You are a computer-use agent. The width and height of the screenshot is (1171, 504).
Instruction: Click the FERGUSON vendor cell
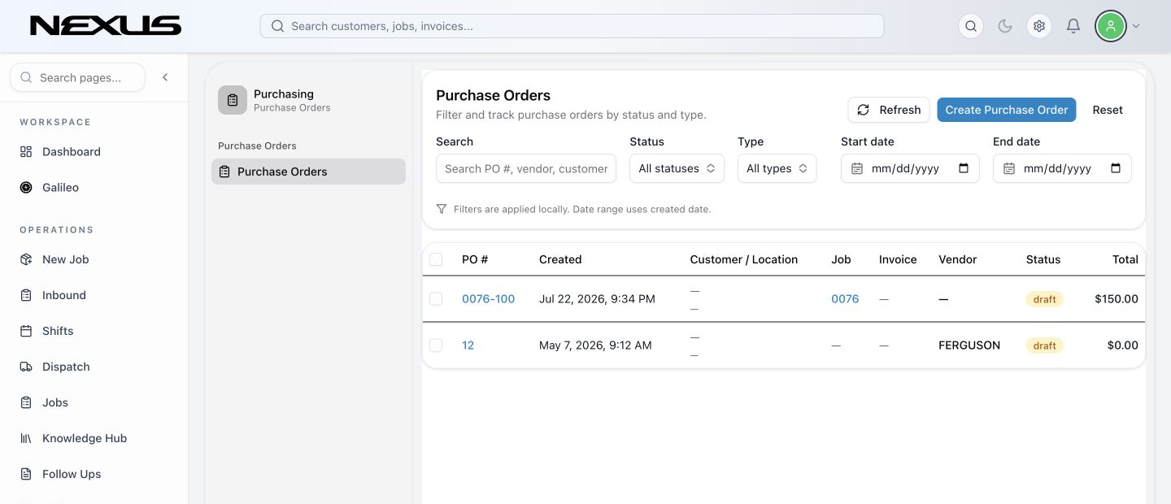969,345
